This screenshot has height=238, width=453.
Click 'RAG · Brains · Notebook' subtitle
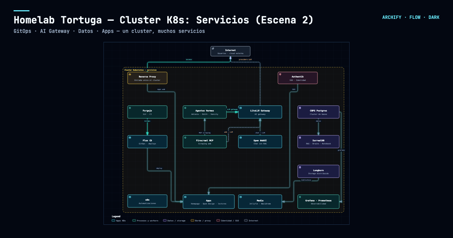(318, 144)
